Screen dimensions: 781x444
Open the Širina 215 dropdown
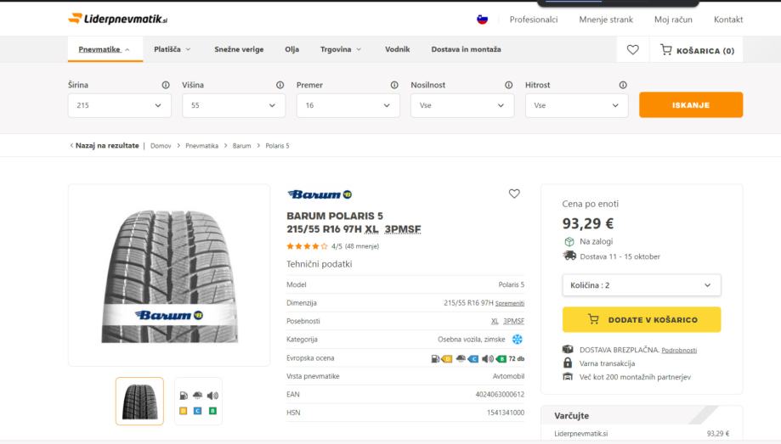click(120, 105)
